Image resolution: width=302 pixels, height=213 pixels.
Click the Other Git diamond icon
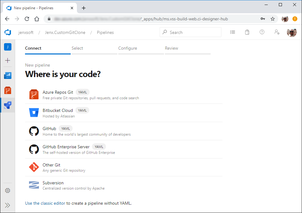pyautogui.click(x=34, y=167)
